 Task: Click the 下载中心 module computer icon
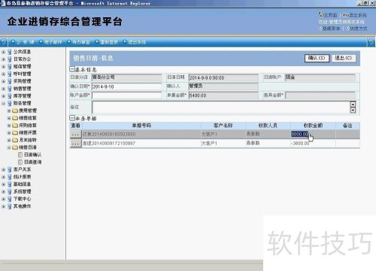click(10, 199)
